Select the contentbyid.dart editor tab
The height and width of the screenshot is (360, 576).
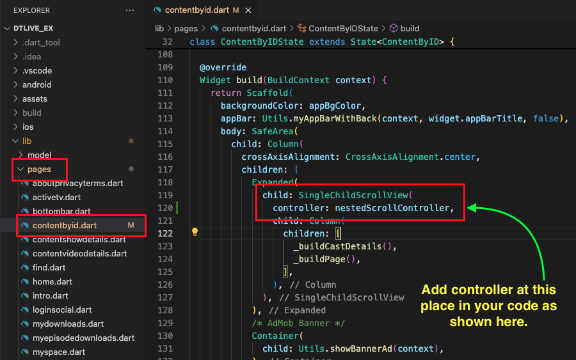pyautogui.click(x=202, y=10)
